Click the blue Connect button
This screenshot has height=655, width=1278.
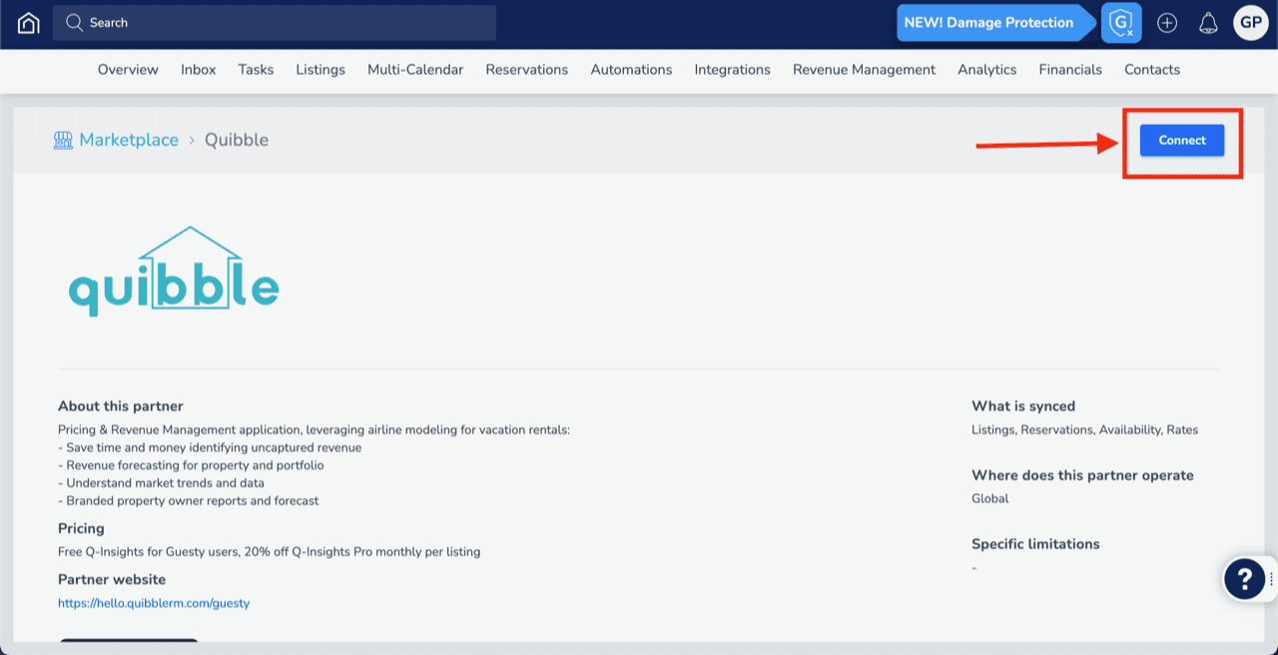[1182, 140]
